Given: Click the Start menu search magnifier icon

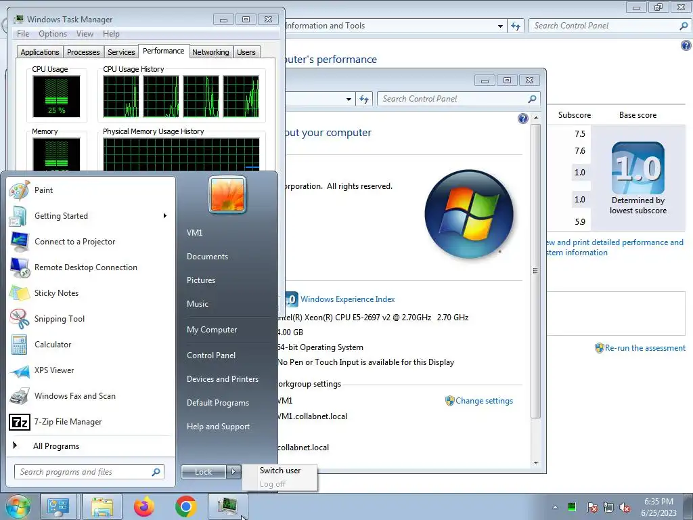Looking at the screenshot, I should 156,472.
